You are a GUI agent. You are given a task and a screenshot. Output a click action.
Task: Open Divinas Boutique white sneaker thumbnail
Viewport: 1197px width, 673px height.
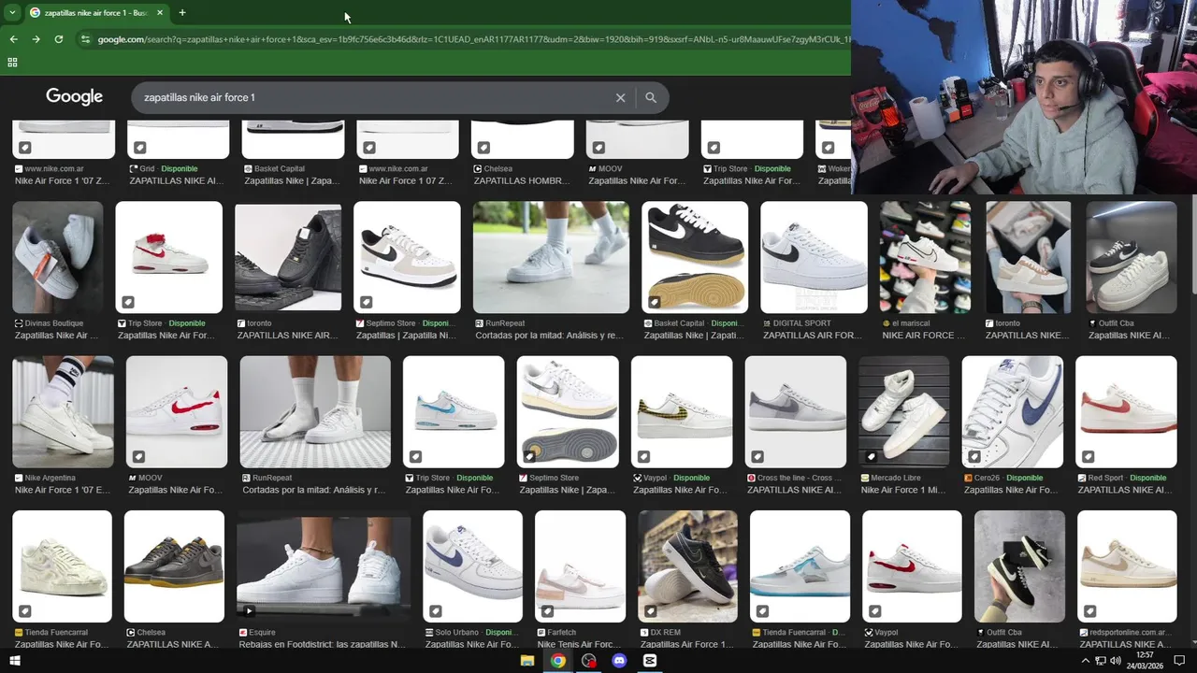58,257
